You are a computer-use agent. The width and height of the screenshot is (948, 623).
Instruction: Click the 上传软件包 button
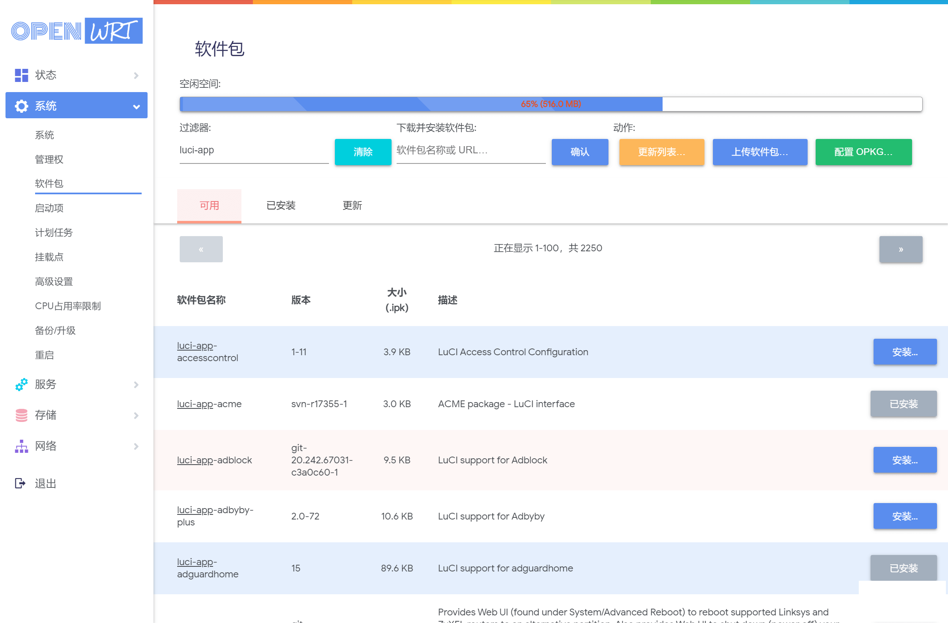click(x=760, y=152)
